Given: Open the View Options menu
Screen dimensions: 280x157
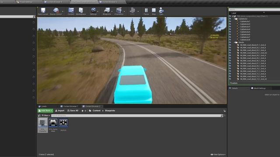Looking at the screenshot, I should [218, 154].
